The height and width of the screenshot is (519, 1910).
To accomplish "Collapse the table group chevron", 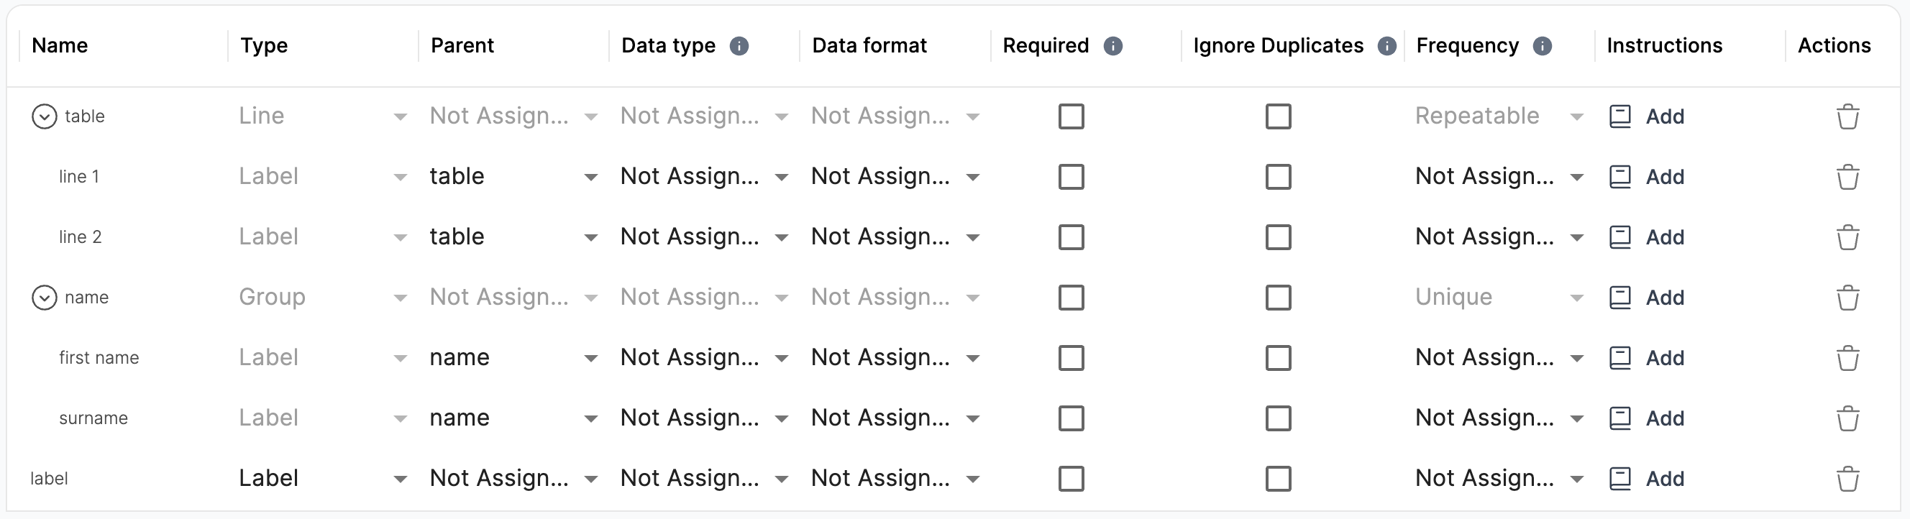I will point(45,116).
